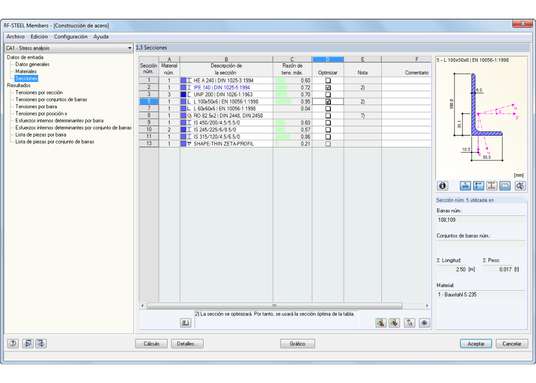Screen dimensions: 536x383
Task: Click the channel icon of UNP 200
Action: click(x=189, y=94)
